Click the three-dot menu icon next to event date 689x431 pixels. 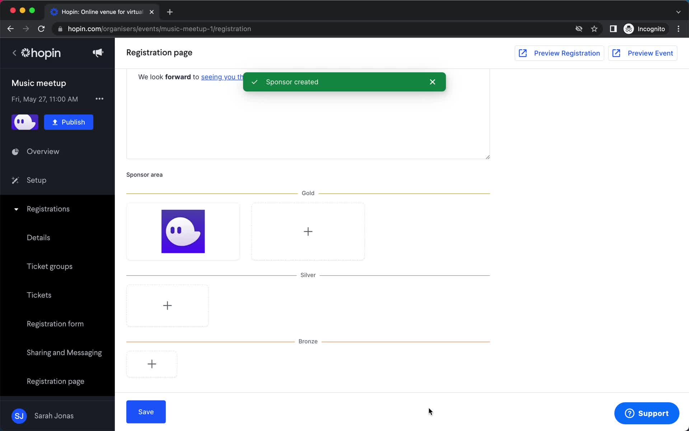click(99, 99)
